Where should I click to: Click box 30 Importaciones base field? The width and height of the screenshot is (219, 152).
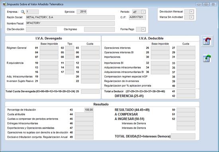[160, 57]
